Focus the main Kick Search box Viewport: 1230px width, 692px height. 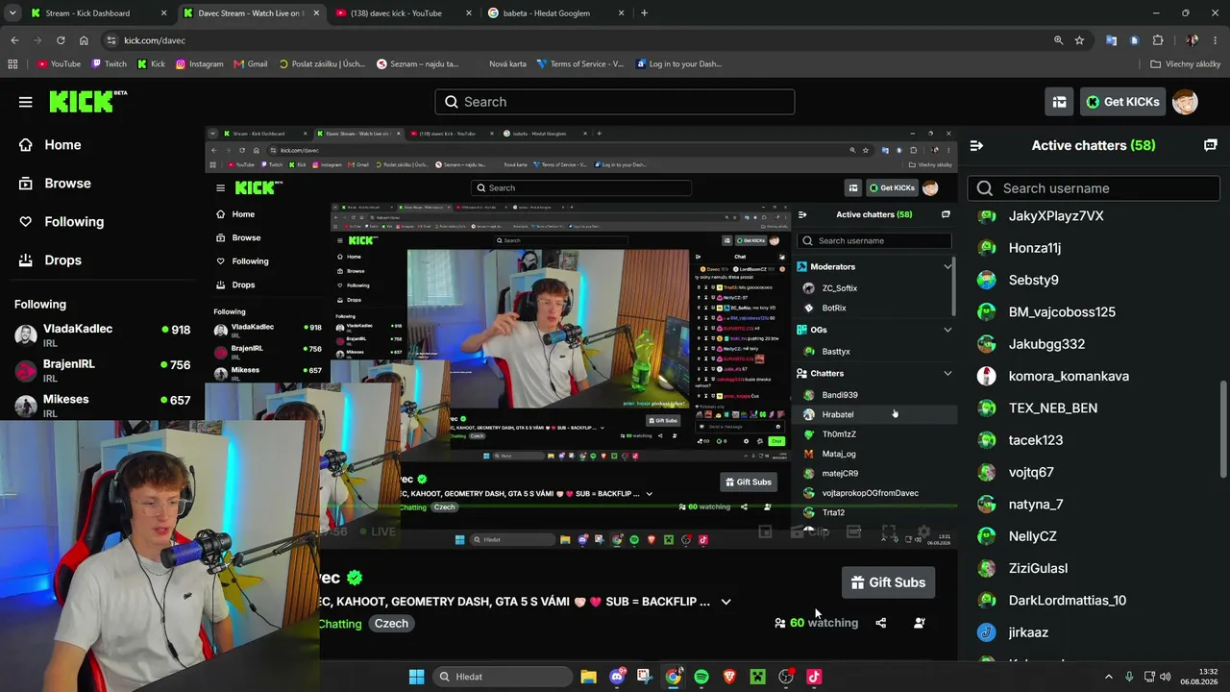coord(615,102)
